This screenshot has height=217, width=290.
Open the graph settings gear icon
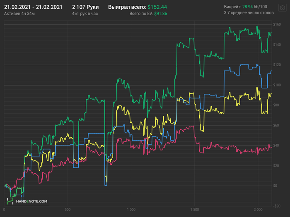coord(282,8)
